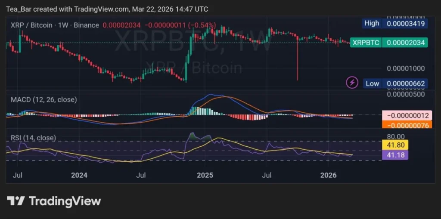Click the High 0.00003419 price tag
The image size is (441, 219).
[x=395, y=24]
